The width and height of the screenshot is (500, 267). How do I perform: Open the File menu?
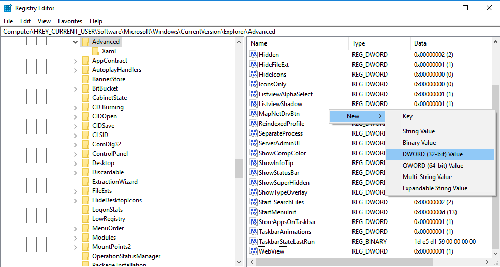click(x=8, y=21)
